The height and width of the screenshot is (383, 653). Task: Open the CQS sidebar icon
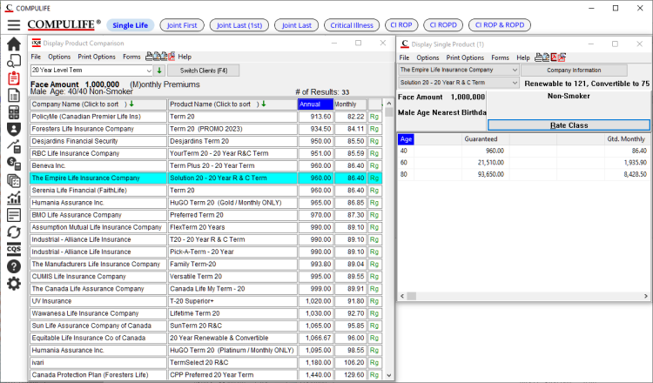coord(14,249)
